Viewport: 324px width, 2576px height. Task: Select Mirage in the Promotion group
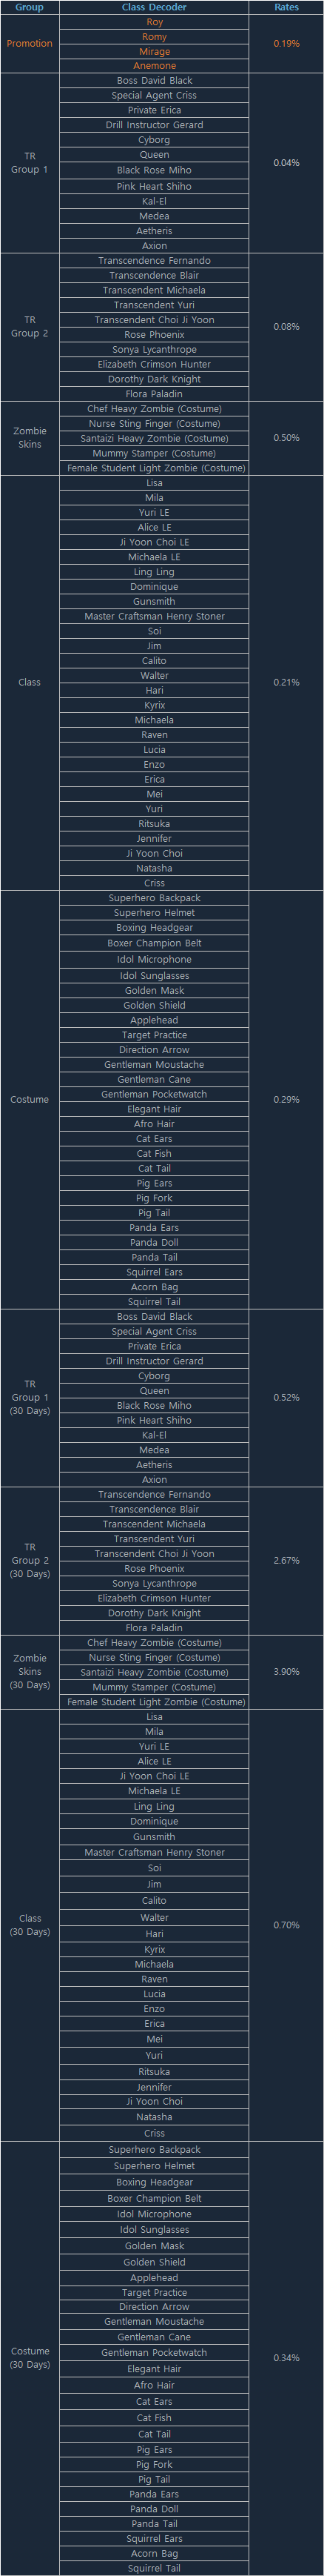tap(154, 52)
